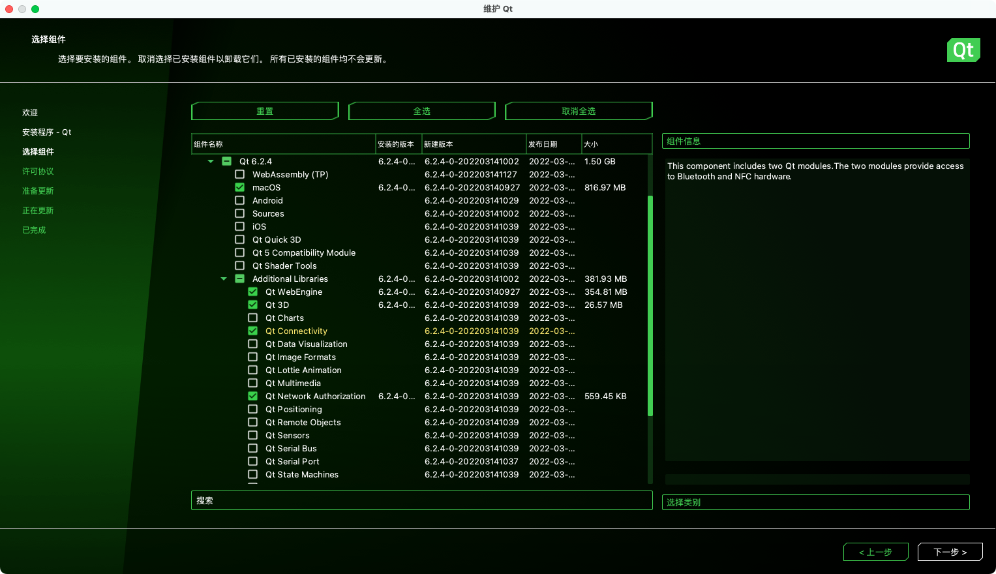The height and width of the screenshot is (574, 996).
Task: Sort by the 大小 column header
Action: click(616, 144)
